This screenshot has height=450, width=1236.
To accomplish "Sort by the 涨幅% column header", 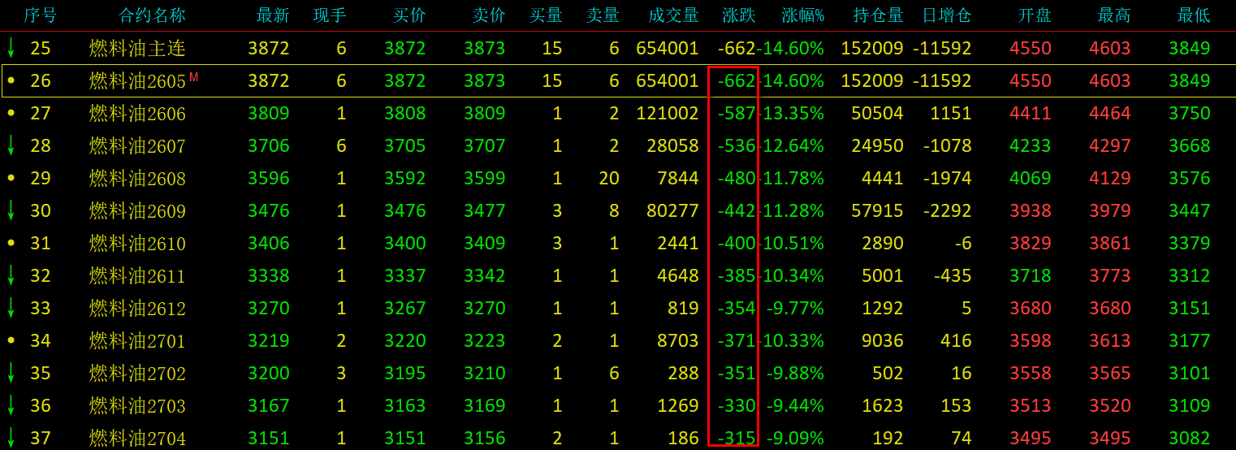I will (802, 15).
